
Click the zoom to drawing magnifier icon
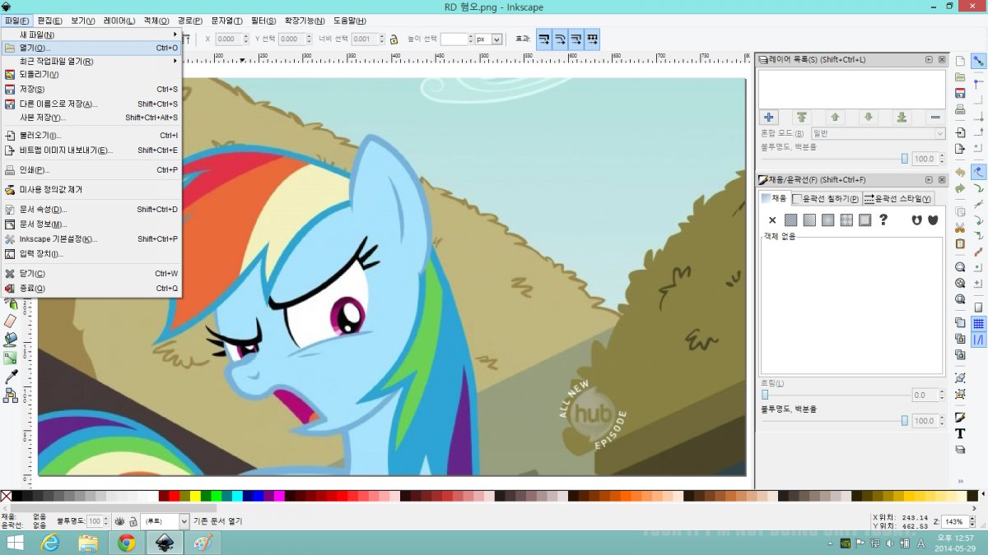pyautogui.click(x=960, y=283)
